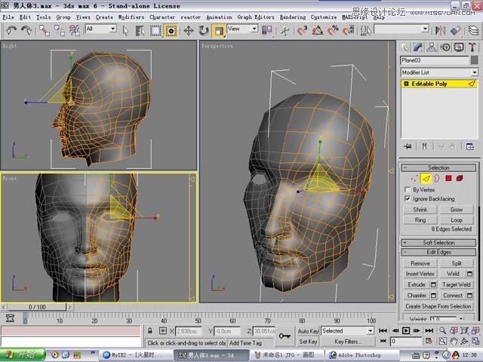
Task: Open the Tools menu
Action: [x=44, y=17]
